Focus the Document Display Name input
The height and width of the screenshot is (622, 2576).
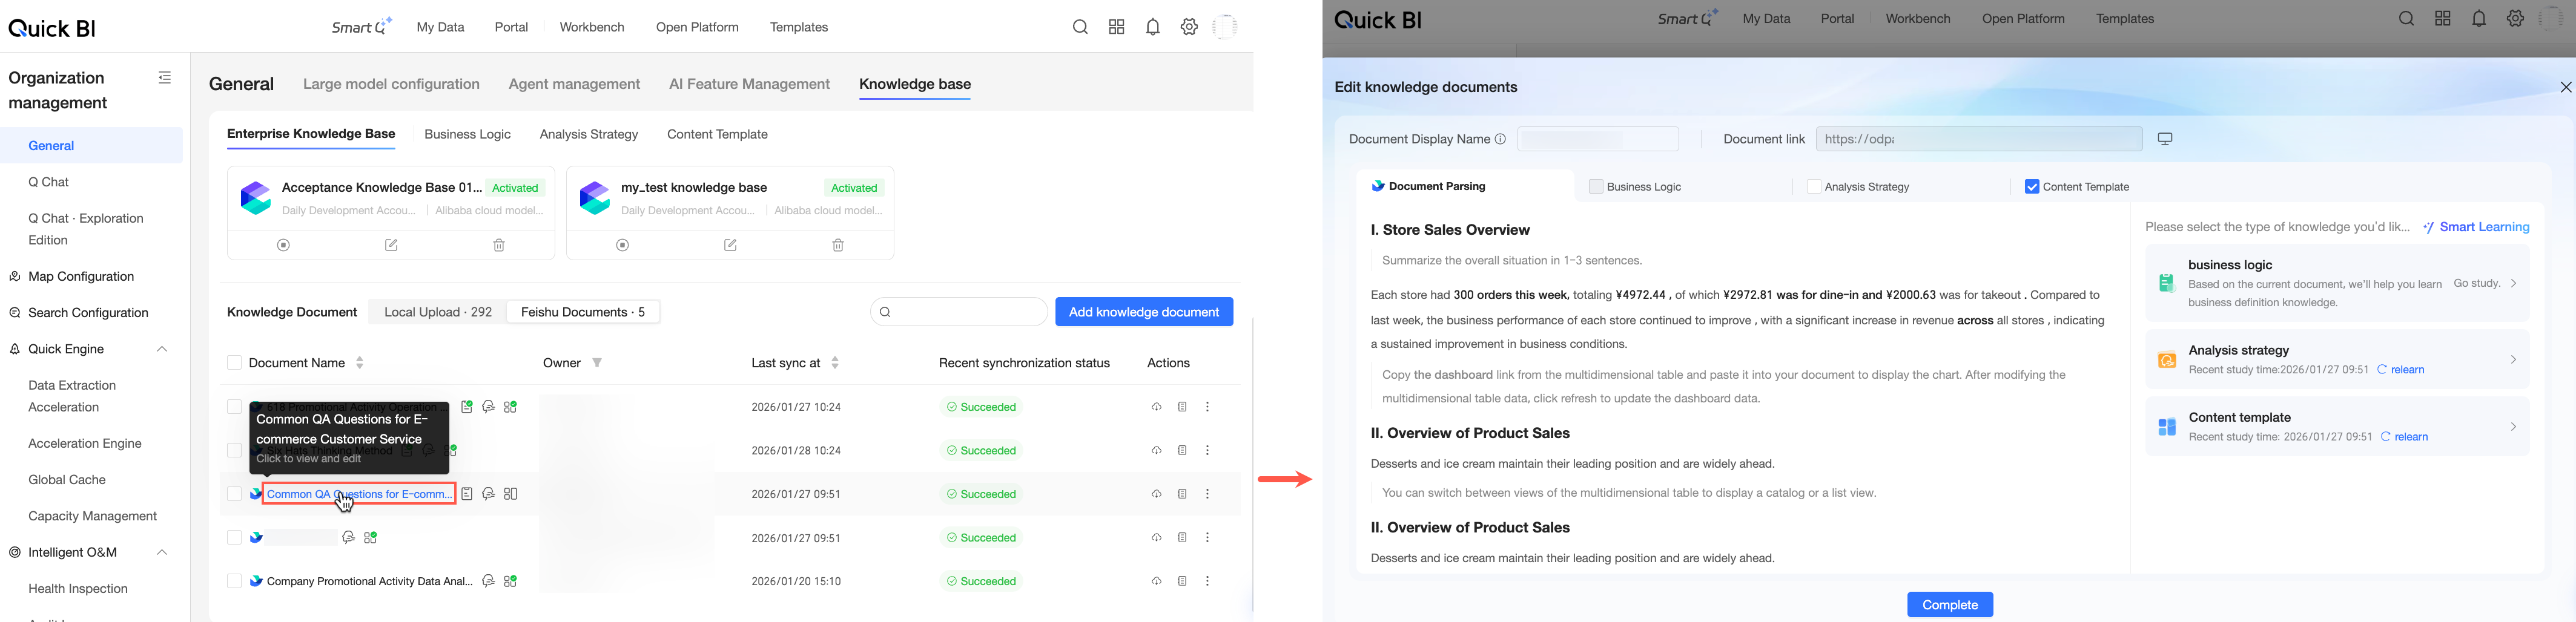(x=1598, y=140)
